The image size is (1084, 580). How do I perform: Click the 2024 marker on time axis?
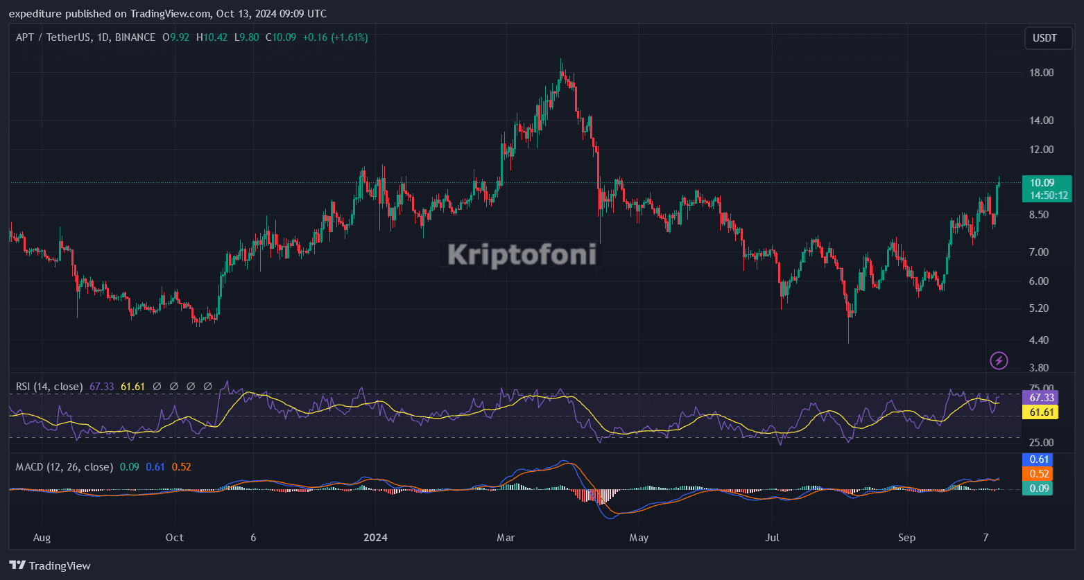[375, 537]
